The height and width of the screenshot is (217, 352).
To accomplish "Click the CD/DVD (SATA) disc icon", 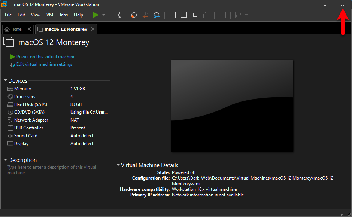I will [x=10, y=112].
